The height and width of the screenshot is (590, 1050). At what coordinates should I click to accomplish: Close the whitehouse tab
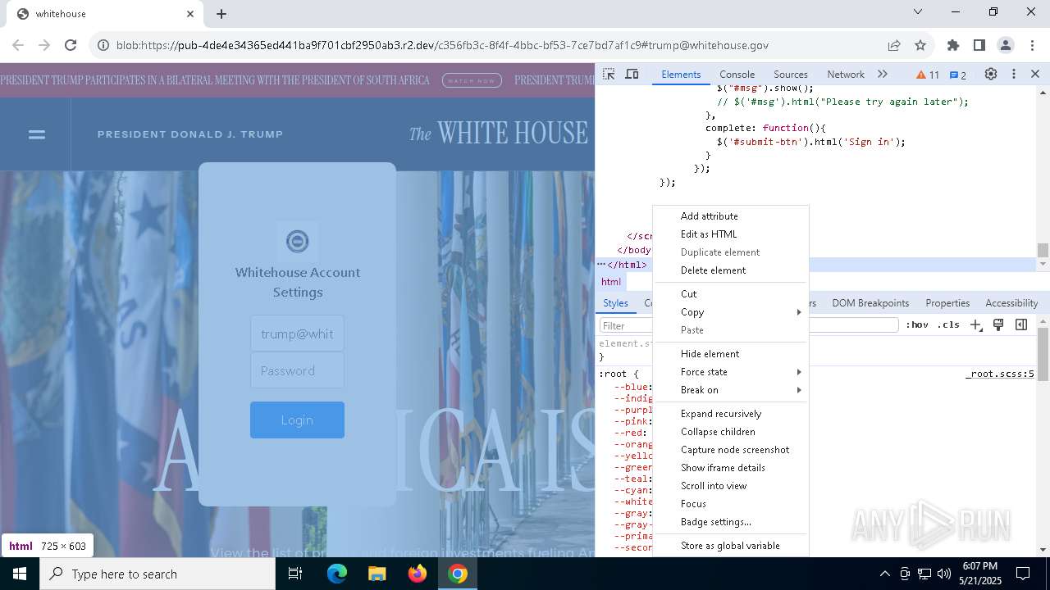coord(190,14)
